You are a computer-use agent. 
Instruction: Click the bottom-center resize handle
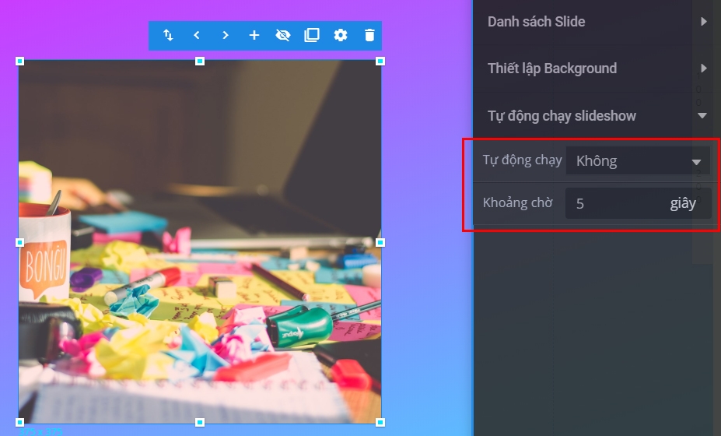coord(200,422)
